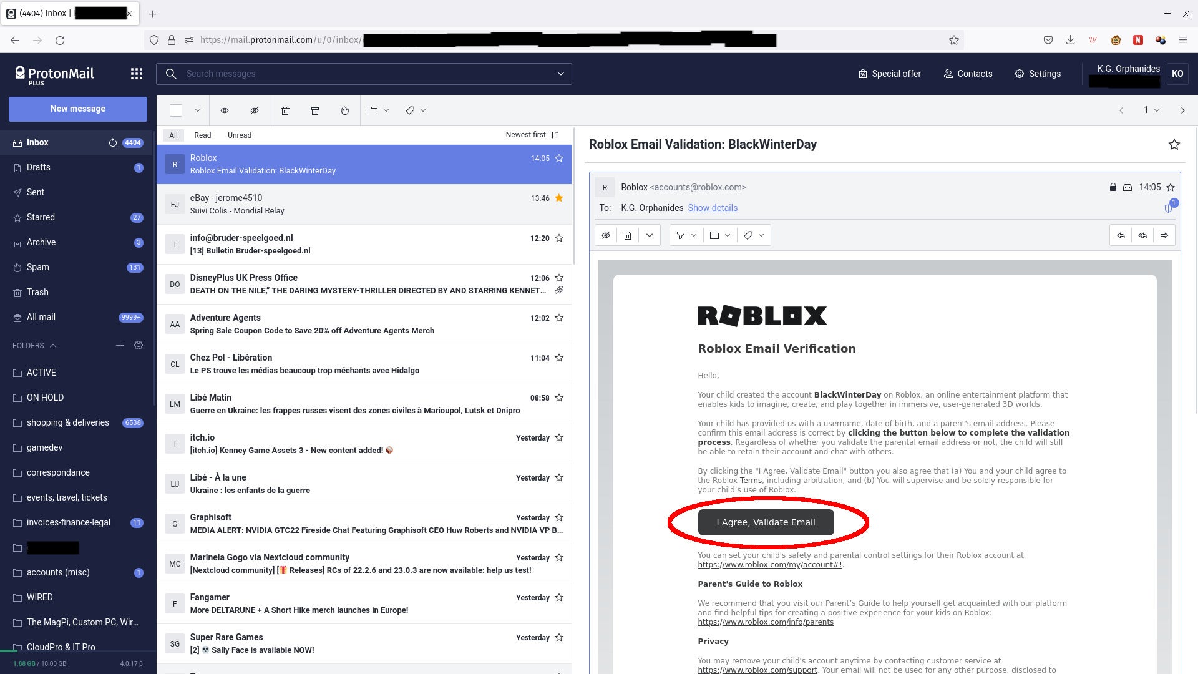
Task: Open the Roblox Terms link
Action: pyautogui.click(x=751, y=481)
